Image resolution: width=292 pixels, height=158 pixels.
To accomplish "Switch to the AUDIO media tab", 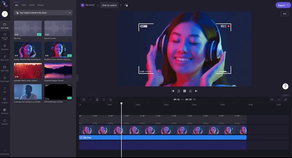I will 32,5.
